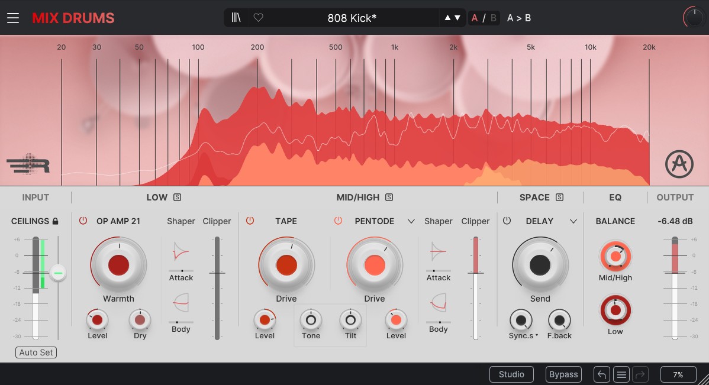Click the LOW Clipper slider
The height and width of the screenshot is (385, 709).
click(217, 288)
